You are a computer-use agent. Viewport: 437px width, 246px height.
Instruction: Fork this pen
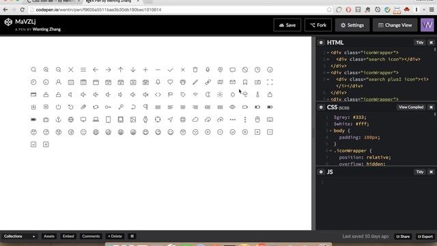pyautogui.click(x=318, y=25)
